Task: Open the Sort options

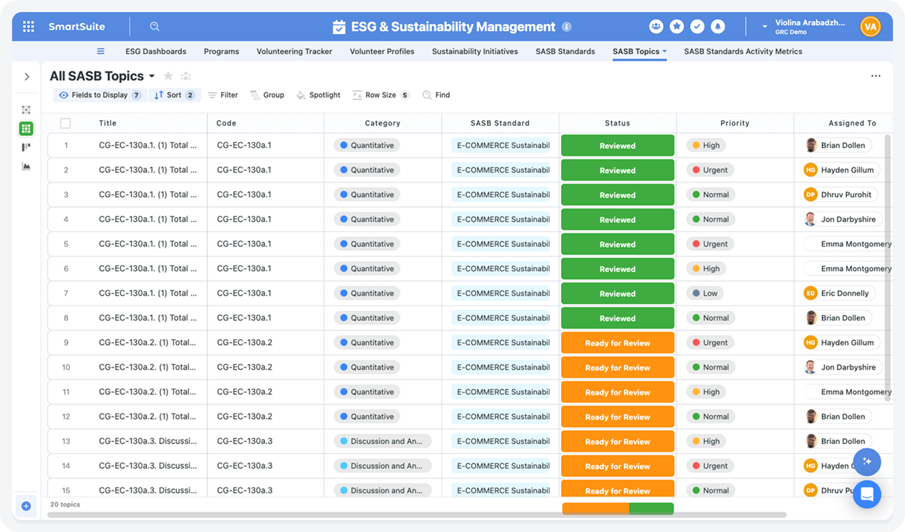Action: coord(174,95)
